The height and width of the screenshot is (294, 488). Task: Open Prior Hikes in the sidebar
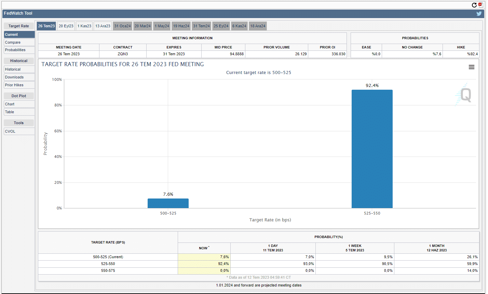click(19, 85)
